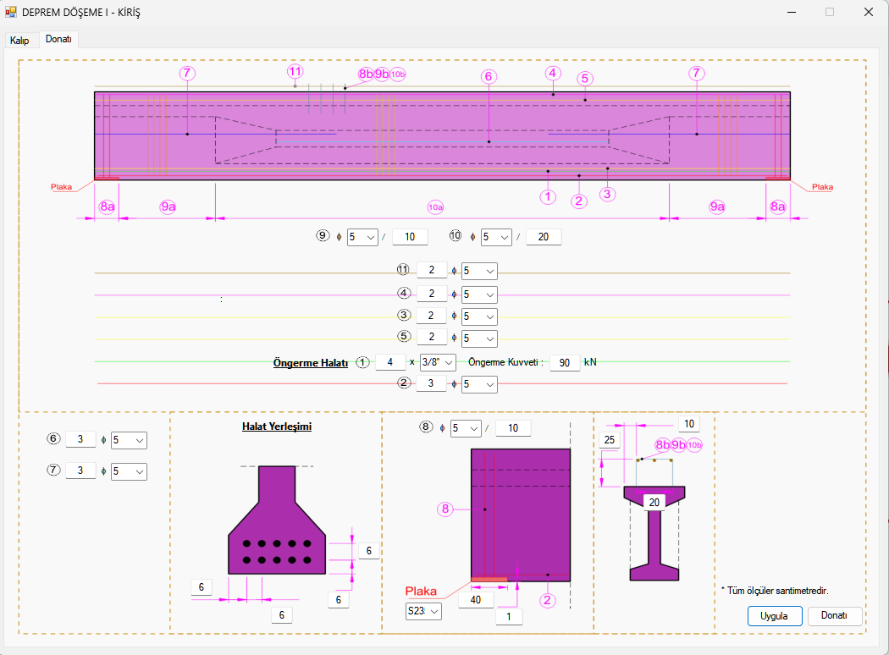Open the diameter dropdown for item 7
Screen dimensions: 889x655
point(129,471)
